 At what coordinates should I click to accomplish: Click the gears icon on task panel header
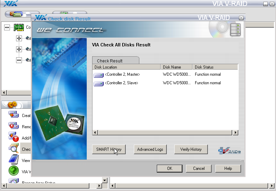12,104
